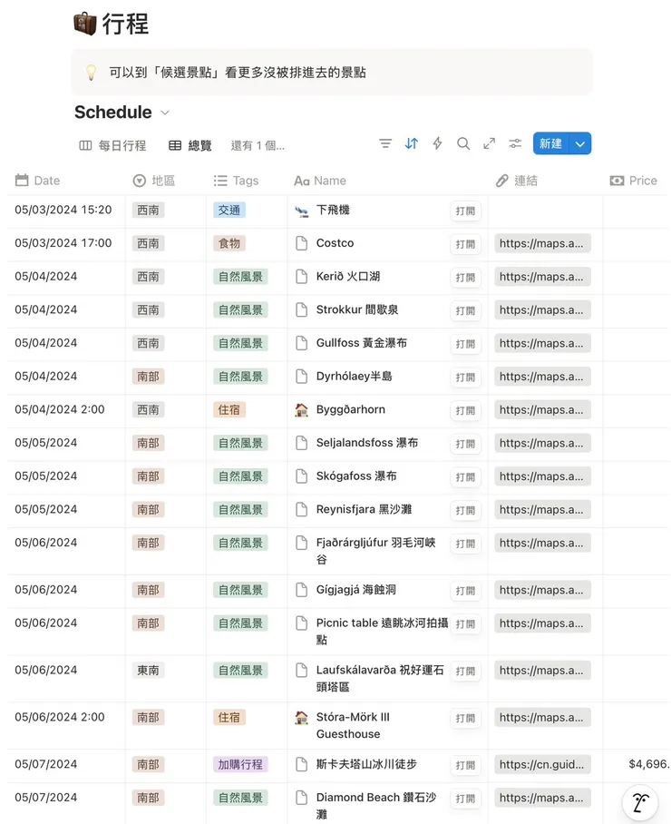Open the 連結 column header menu
Image resolution: width=671 pixels, height=824 pixels.
pyautogui.click(x=517, y=181)
